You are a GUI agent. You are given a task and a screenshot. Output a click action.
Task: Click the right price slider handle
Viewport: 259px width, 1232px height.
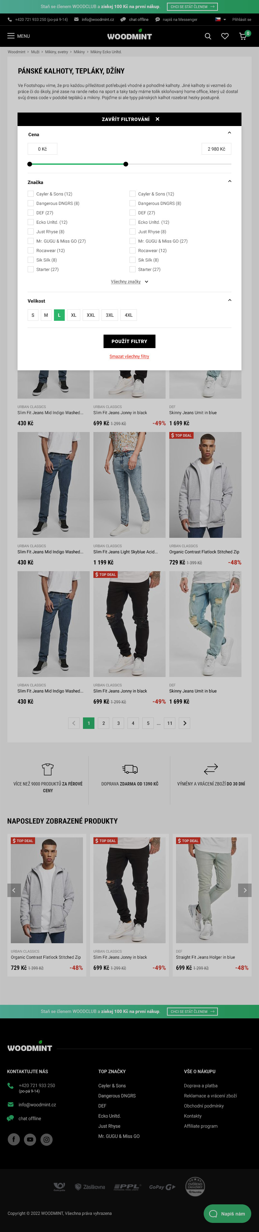[126, 164]
